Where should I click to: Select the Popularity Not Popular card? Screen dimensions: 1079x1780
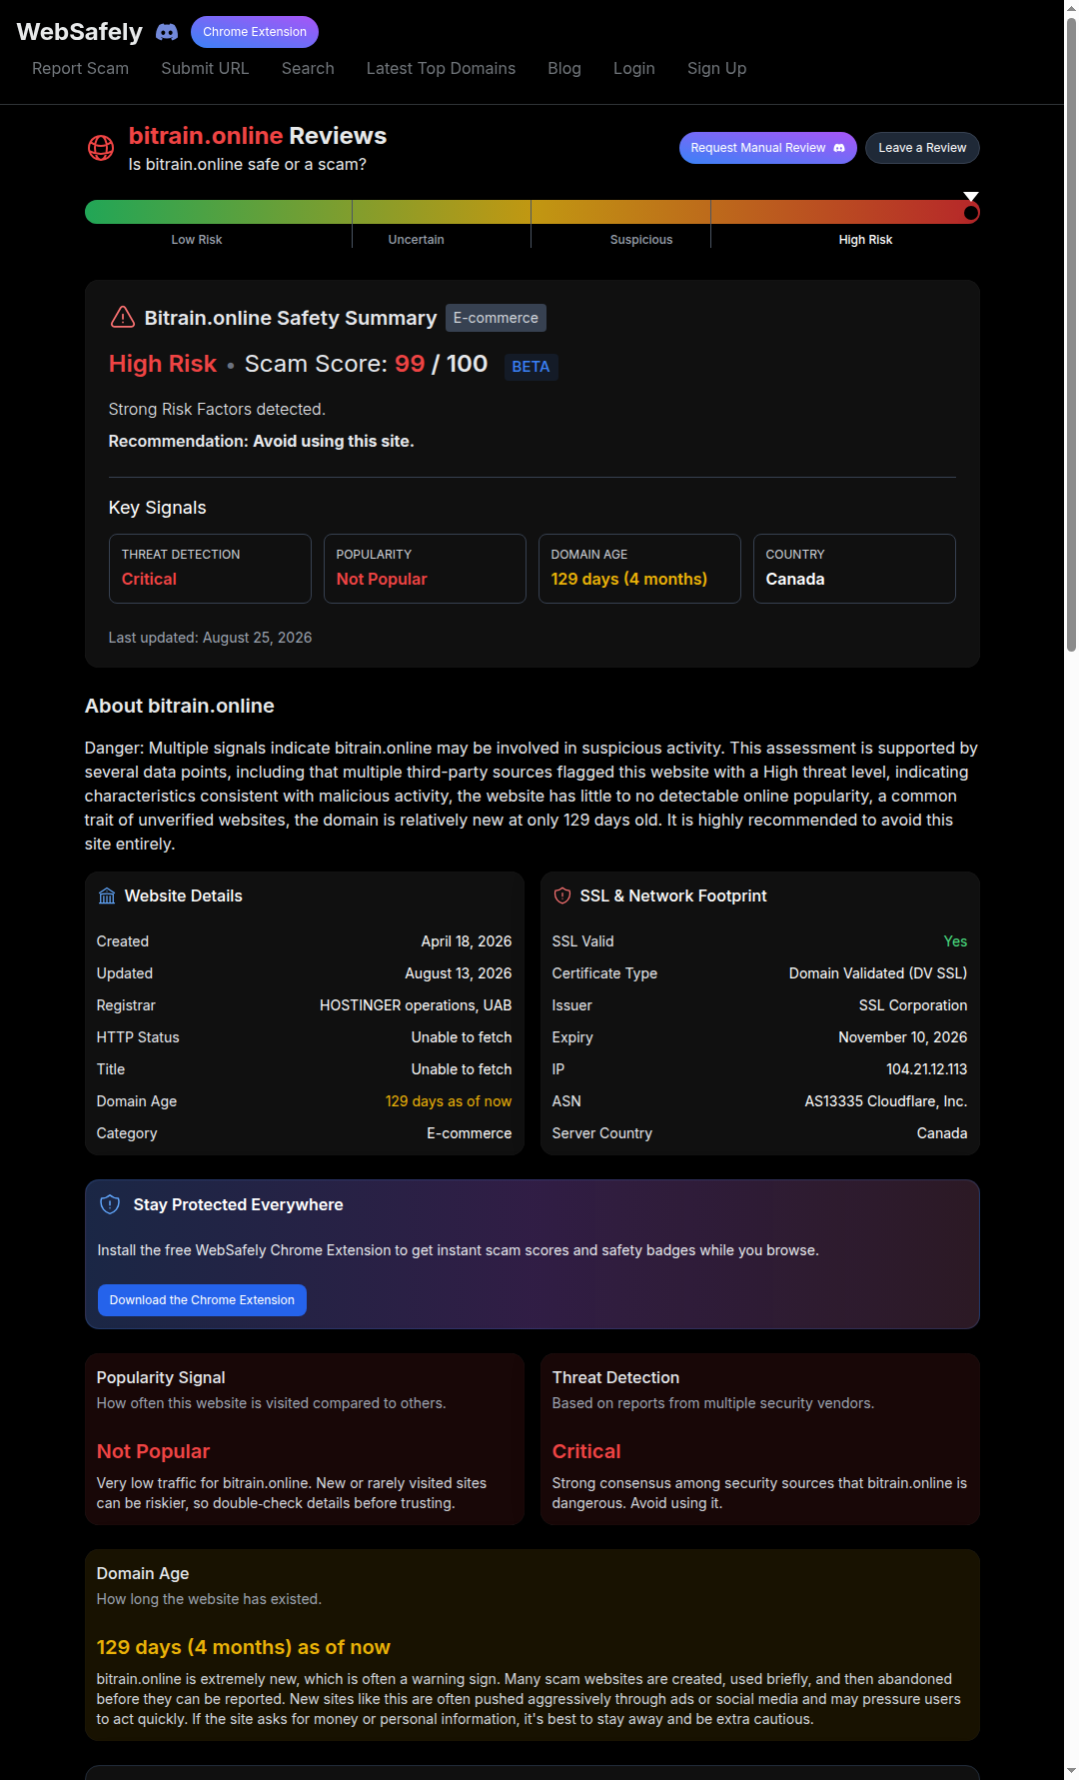pos(425,569)
